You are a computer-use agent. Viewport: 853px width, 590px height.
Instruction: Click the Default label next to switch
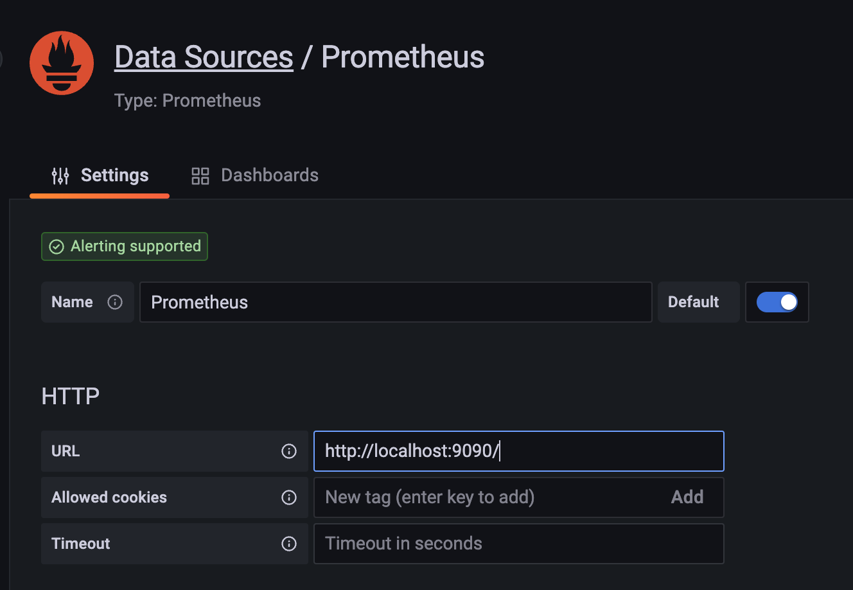[x=694, y=302]
